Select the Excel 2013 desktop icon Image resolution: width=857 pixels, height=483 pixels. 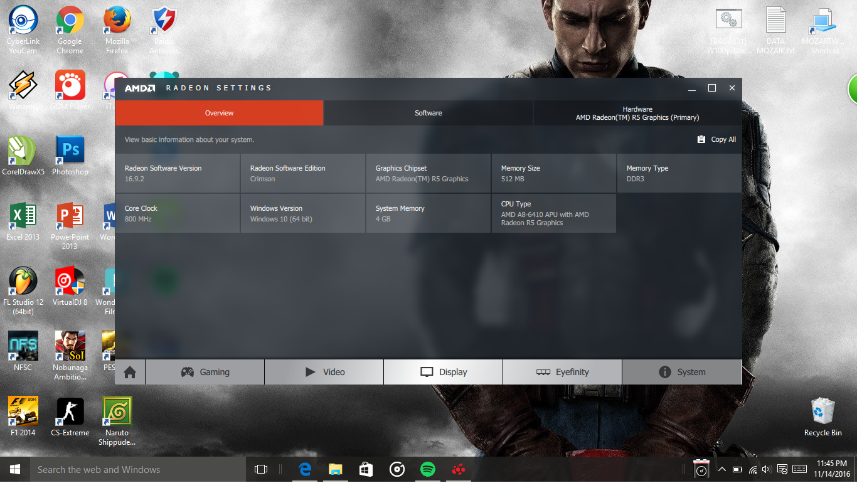pos(23,221)
